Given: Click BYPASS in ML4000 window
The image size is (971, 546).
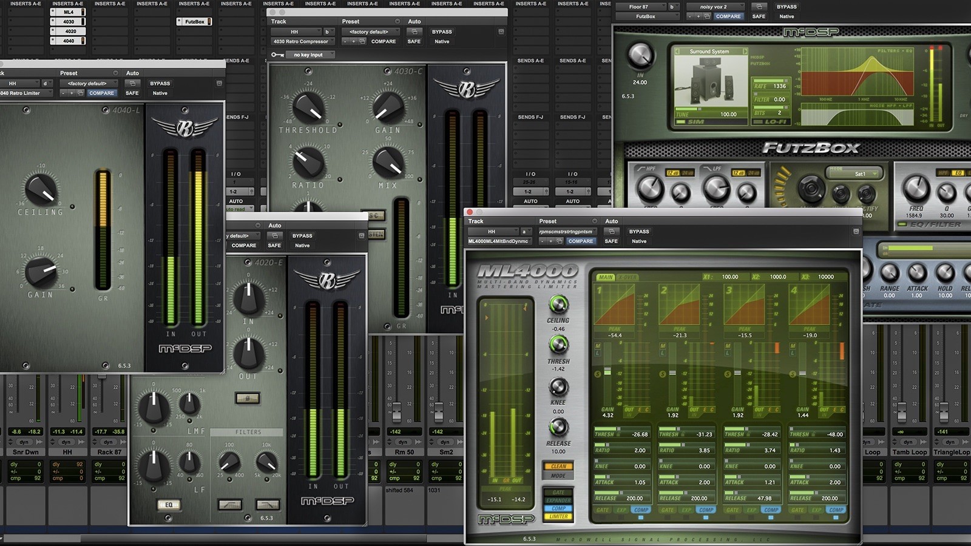Looking at the screenshot, I should point(639,231).
